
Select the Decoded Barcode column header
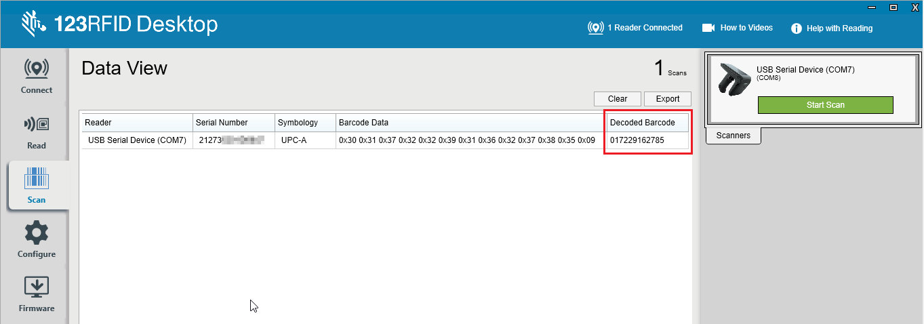(647, 123)
